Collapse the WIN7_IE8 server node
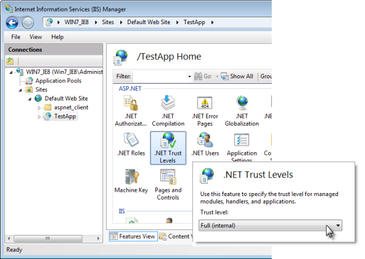The height and width of the screenshot is (259, 365). (x=11, y=72)
